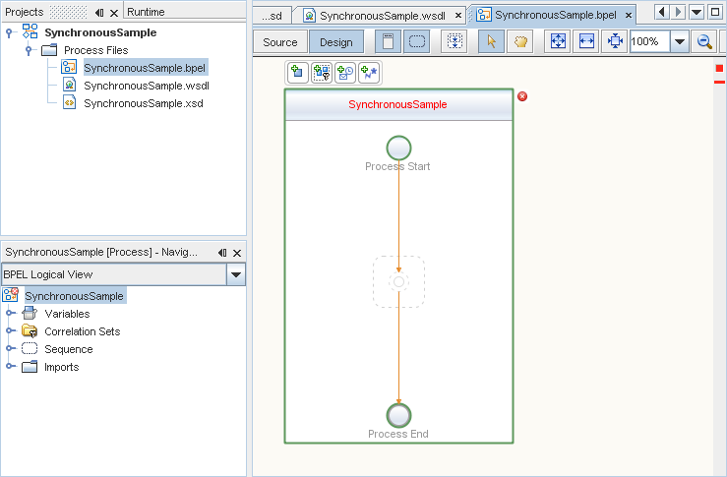Select SynchronousSample.xsd in project tree
Image resolution: width=727 pixels, height=477 pixels.
(x=143, y=103)
